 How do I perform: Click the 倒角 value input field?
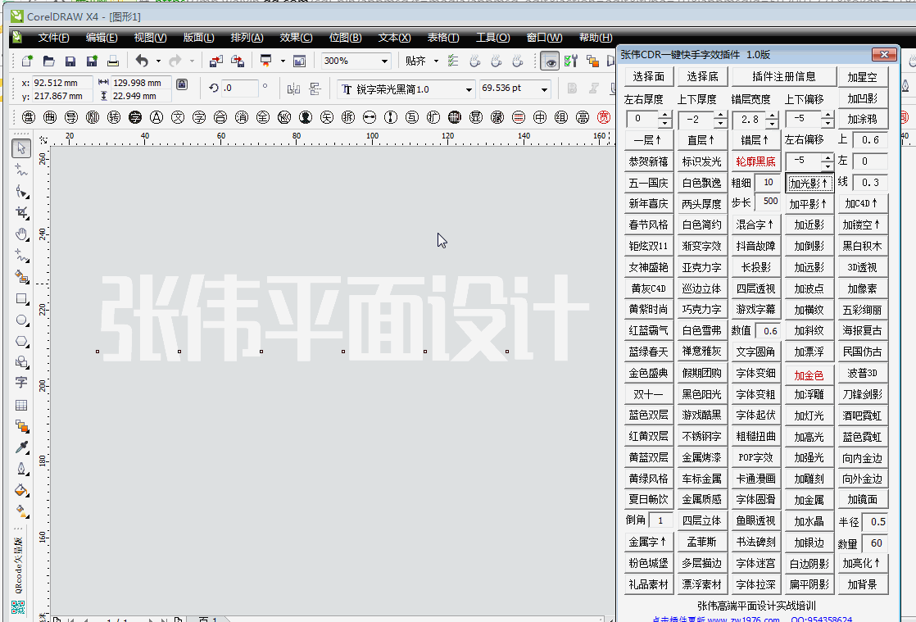(x=660, y=520)
